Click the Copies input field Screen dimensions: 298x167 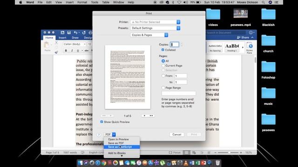pyautogui.click(x=175, y=45)
